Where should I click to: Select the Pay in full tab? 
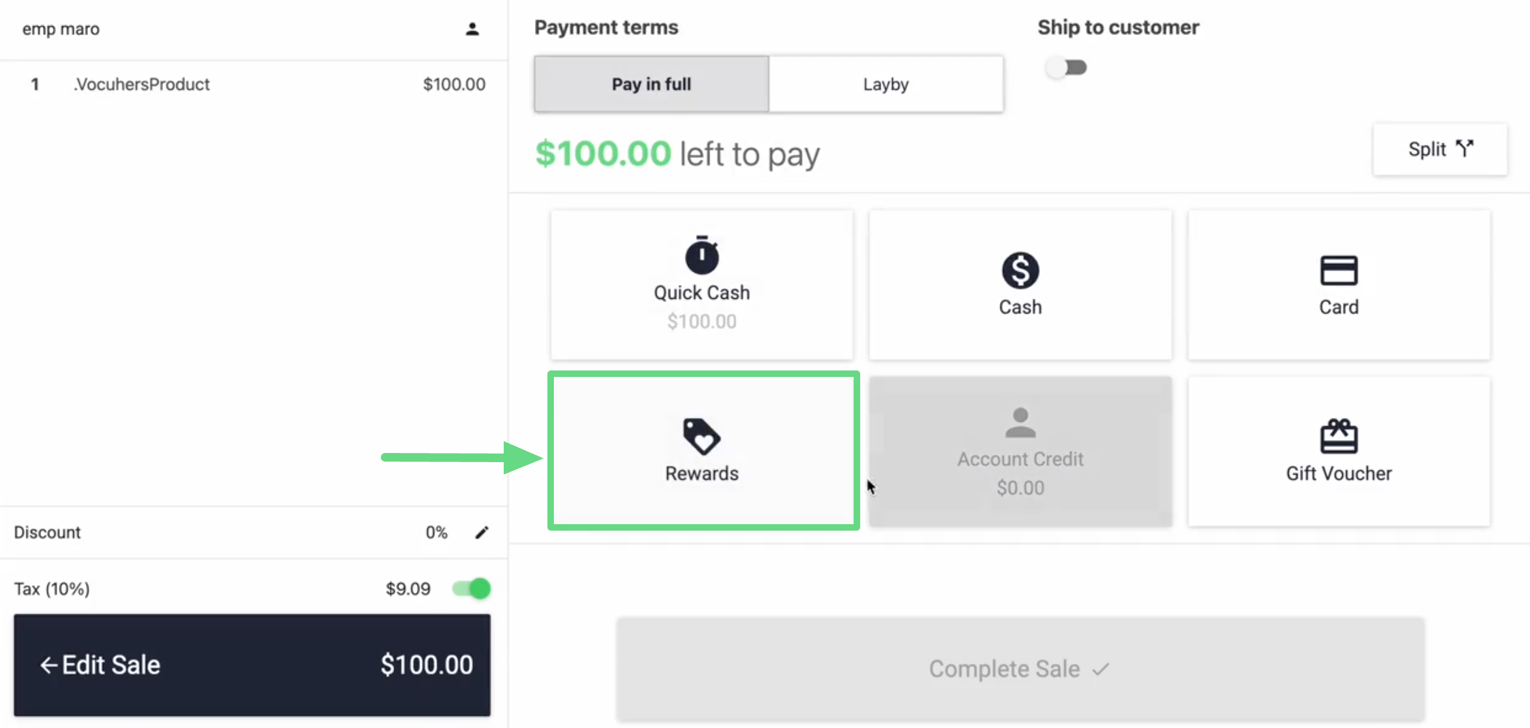point(651,84)
